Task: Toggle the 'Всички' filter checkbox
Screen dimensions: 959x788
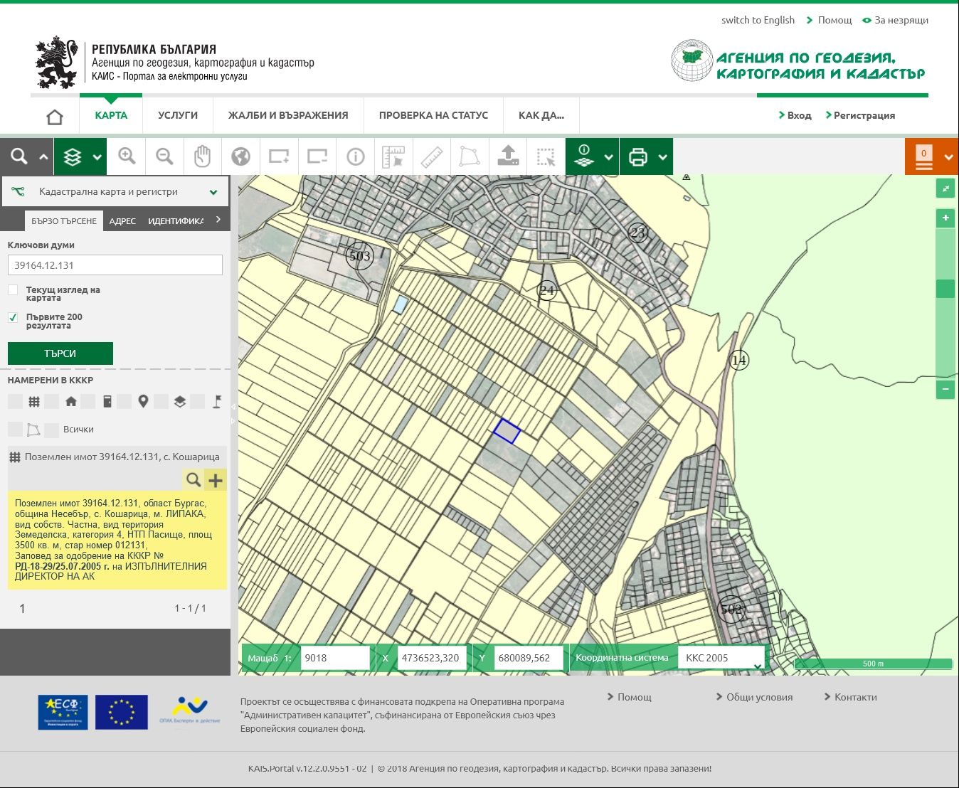Action: tap(51, 430)
